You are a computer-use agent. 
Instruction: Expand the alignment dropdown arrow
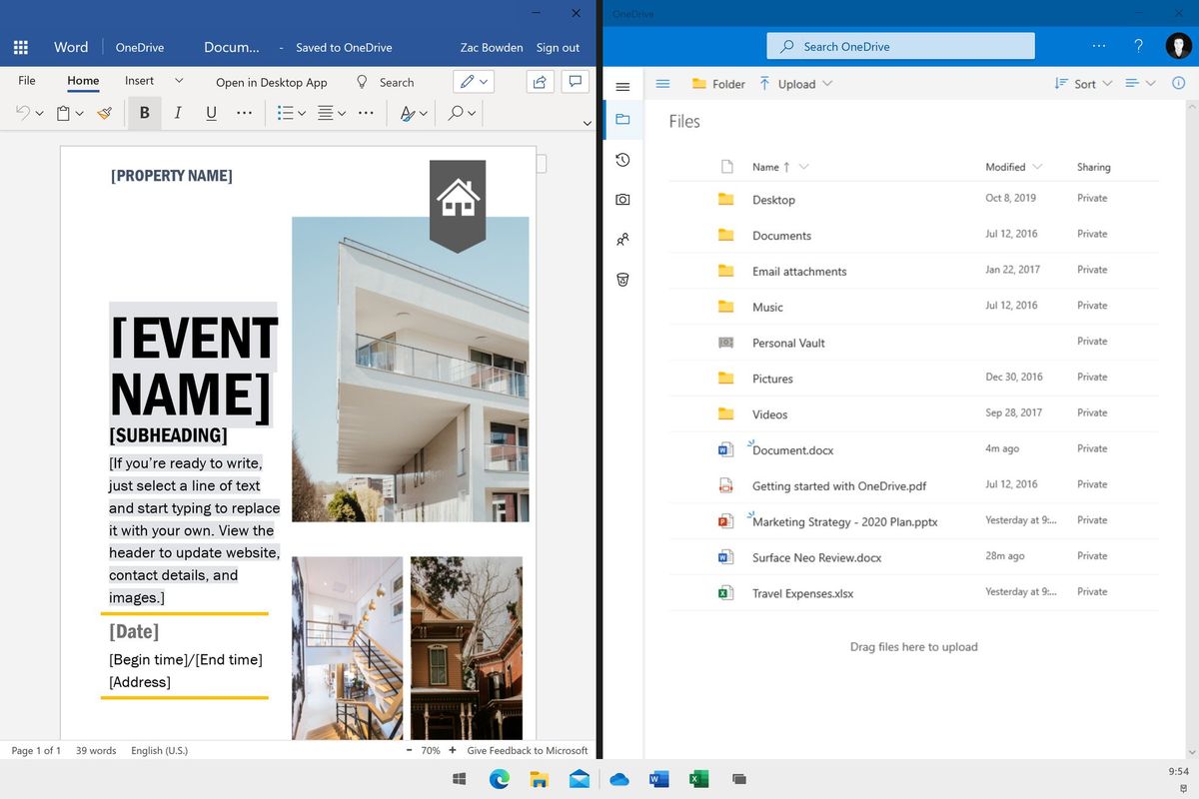tap(342, 114)
